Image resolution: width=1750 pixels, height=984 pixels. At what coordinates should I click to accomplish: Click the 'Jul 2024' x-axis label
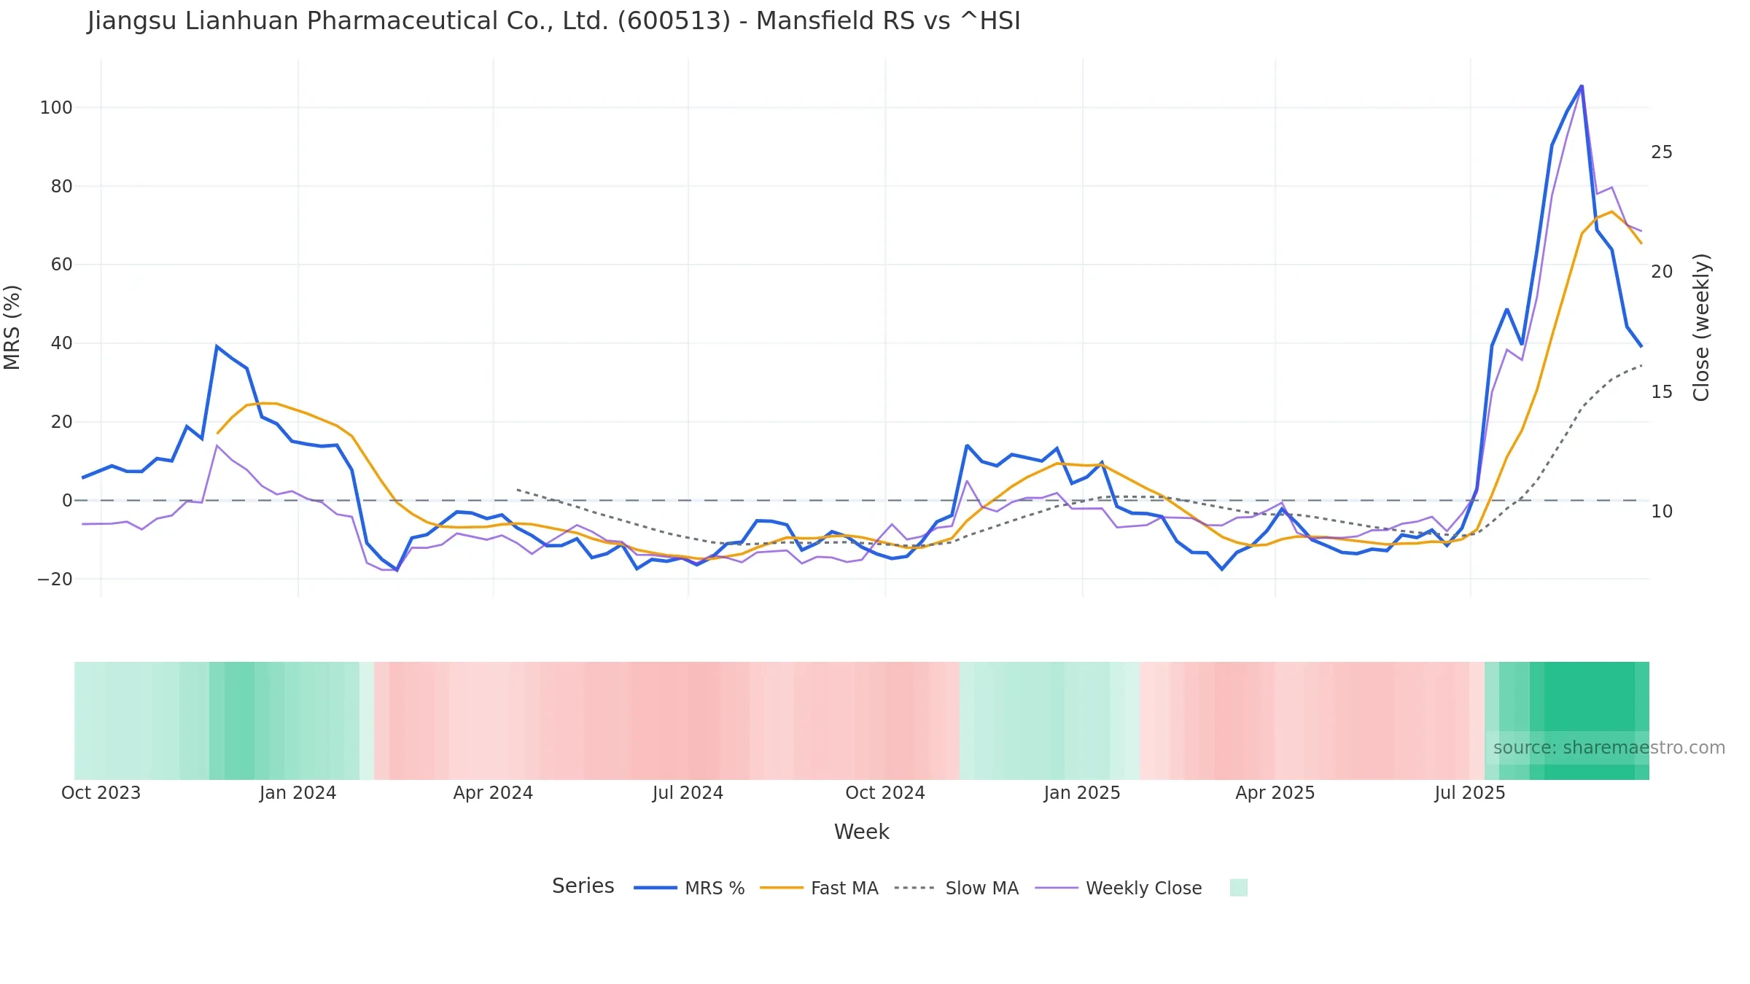688,793
